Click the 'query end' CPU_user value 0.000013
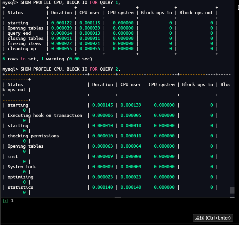The width and height of the screenshot is (239, 225). coord(90,33)
